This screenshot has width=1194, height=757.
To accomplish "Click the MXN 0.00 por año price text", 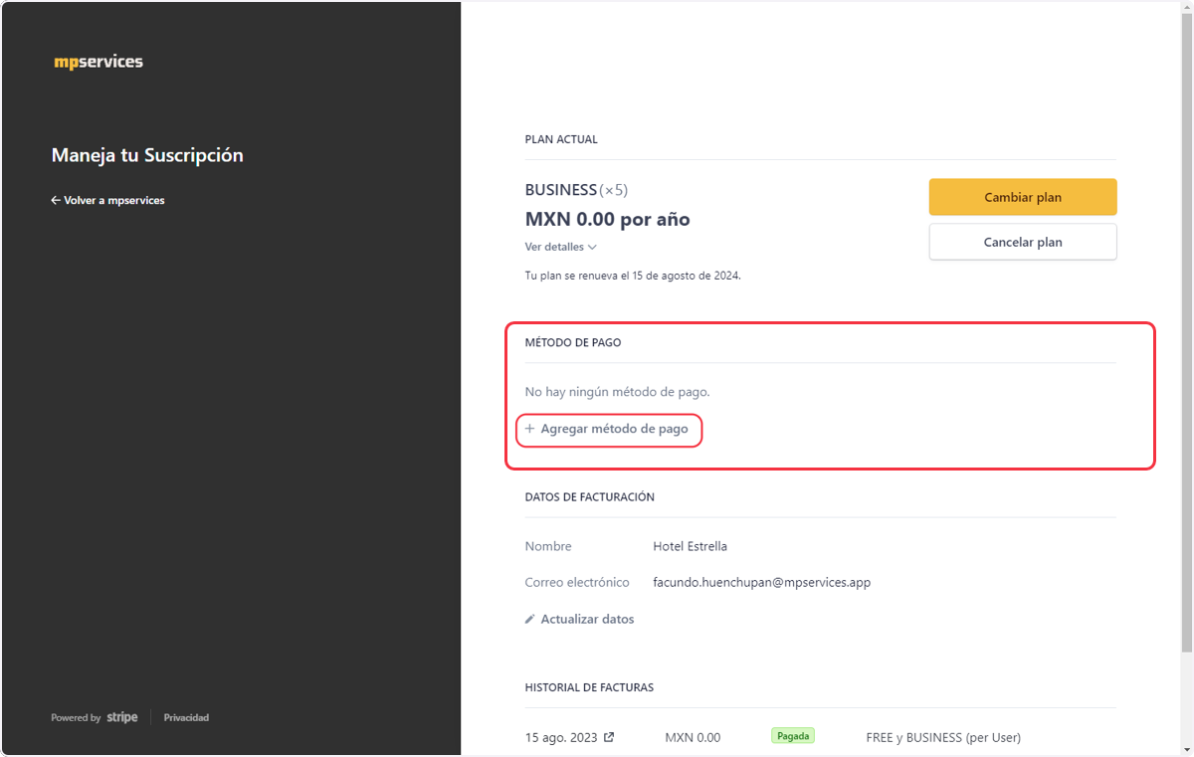I will (x=607, y=219).
